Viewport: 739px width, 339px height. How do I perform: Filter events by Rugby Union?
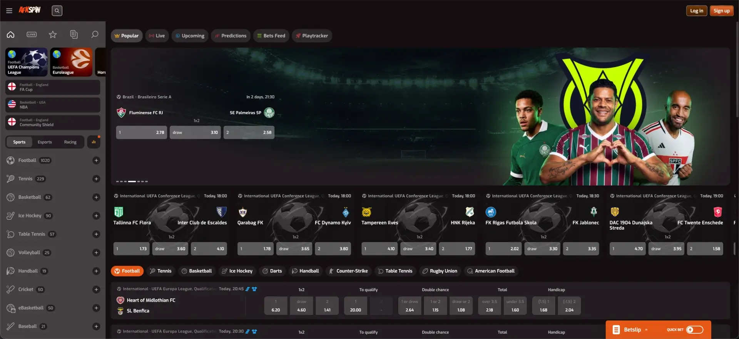(440, 271)
